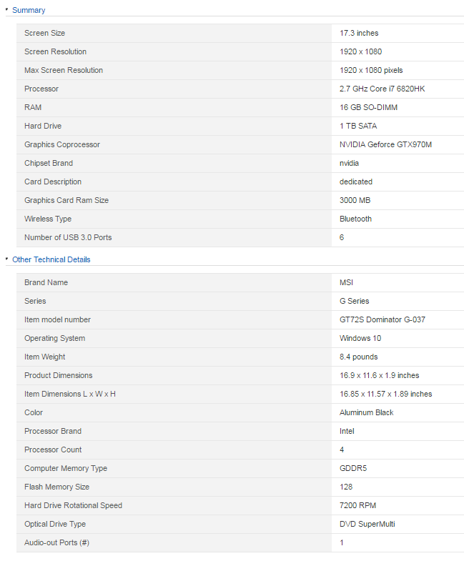Click the bullet arrow beside Other Technical Details
Viewport: 464px width, 561px height.
(x=7, y=258)
